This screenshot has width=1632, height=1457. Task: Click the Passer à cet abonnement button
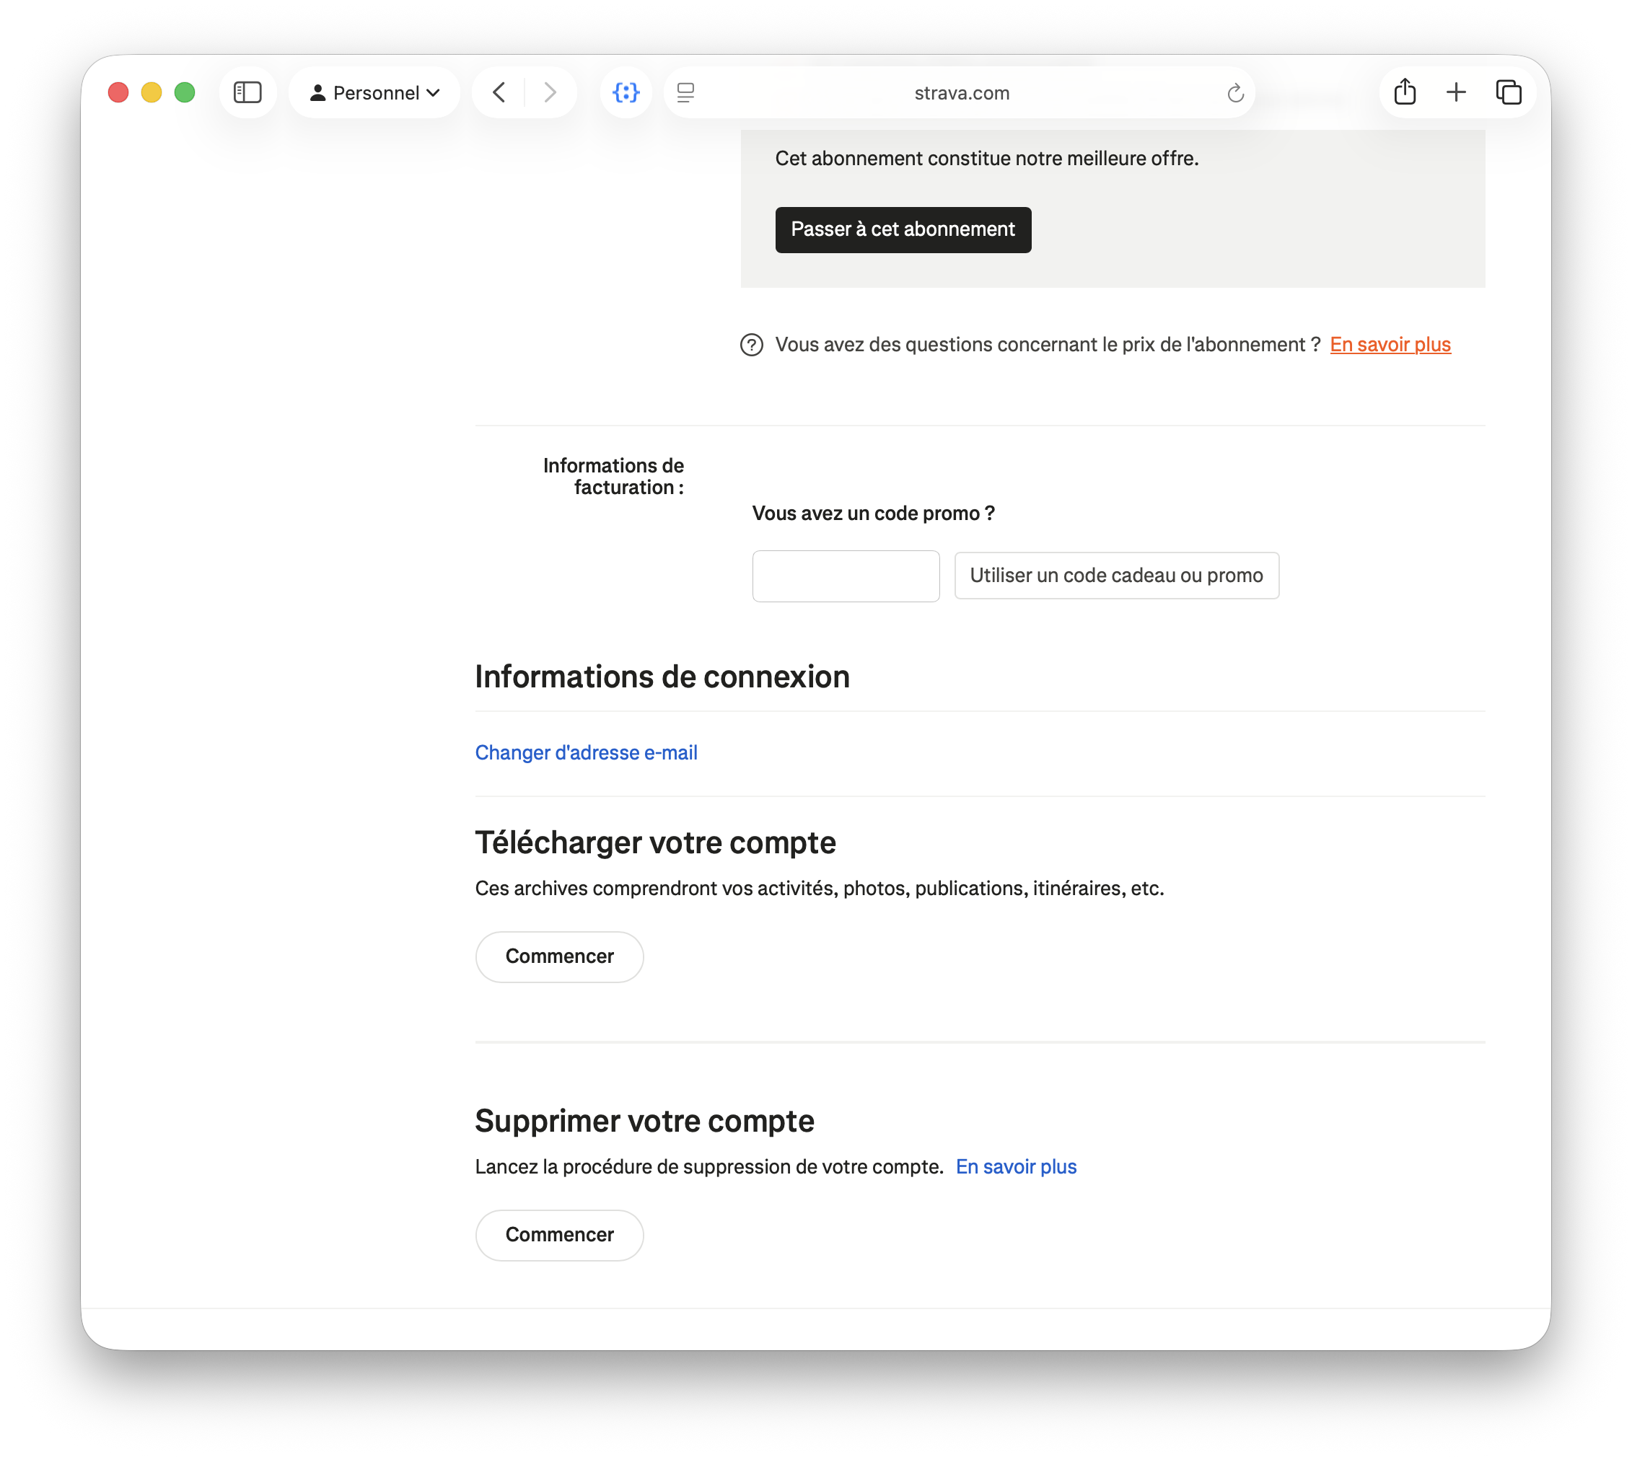[x=903, y=230]
